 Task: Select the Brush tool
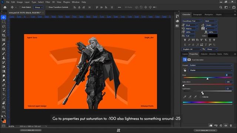tap(3, 54)
